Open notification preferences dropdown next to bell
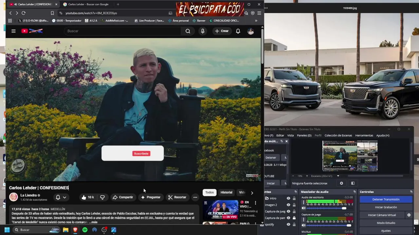 coord(64,197)
